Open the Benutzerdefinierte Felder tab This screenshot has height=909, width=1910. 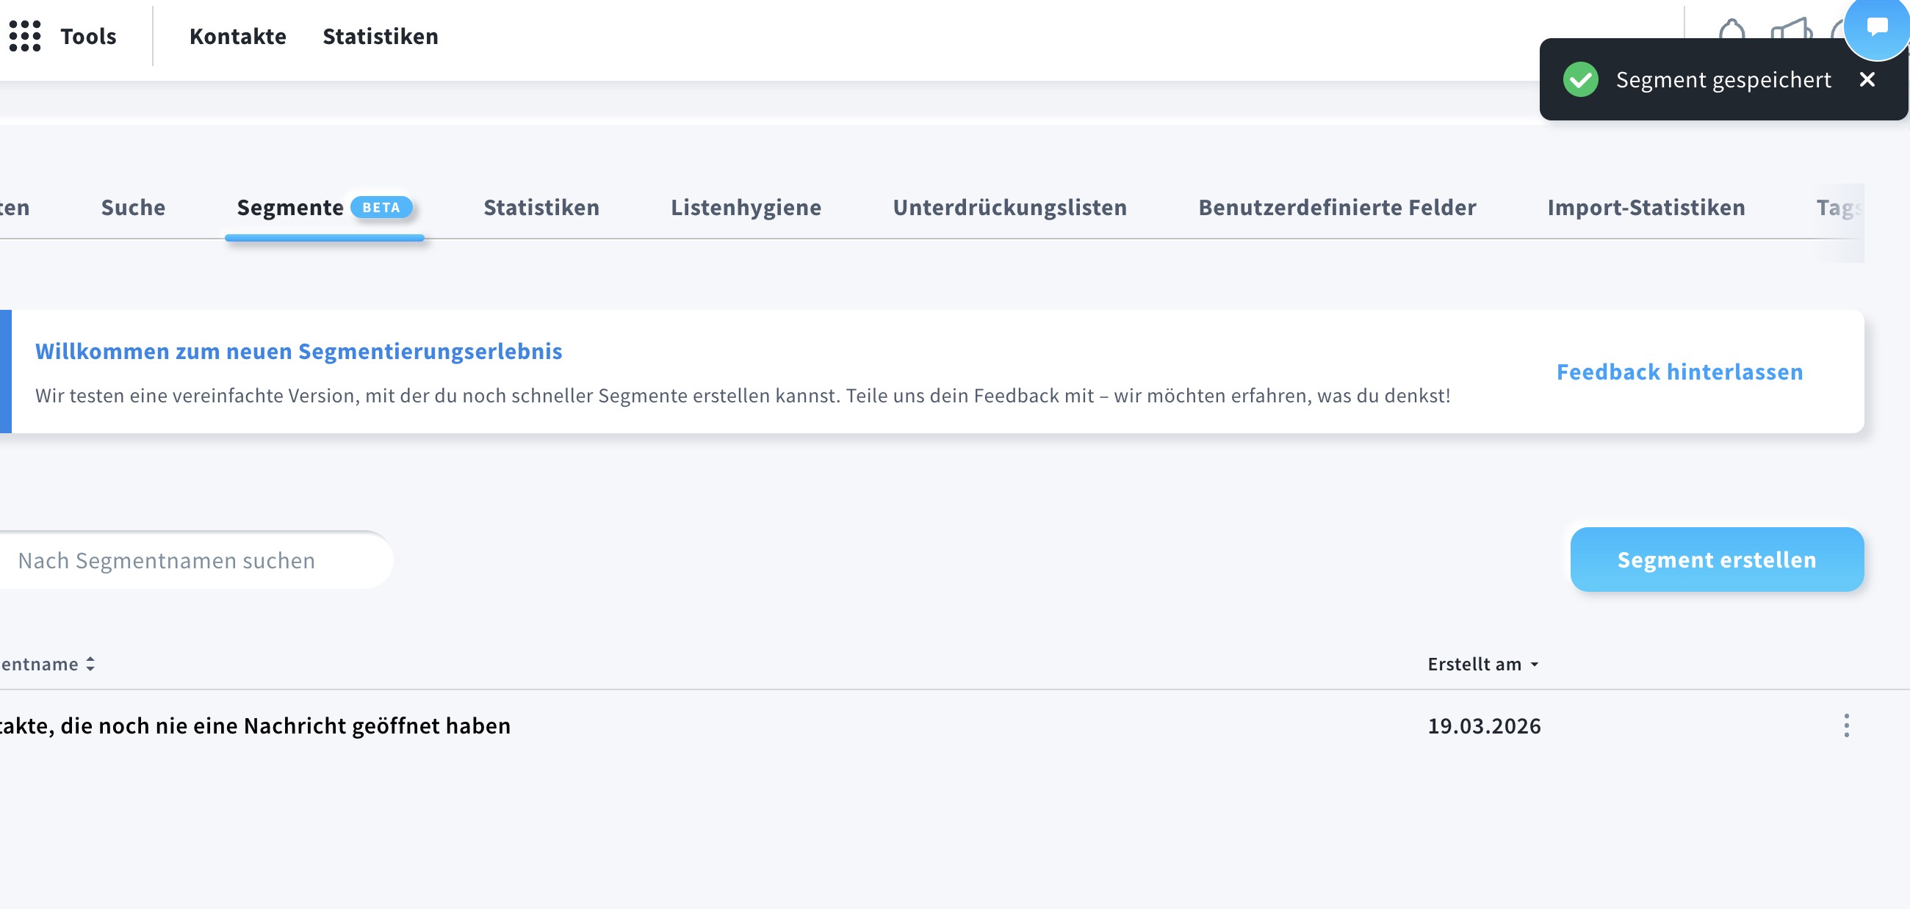pyautogui.click(x=1337, y=208)
